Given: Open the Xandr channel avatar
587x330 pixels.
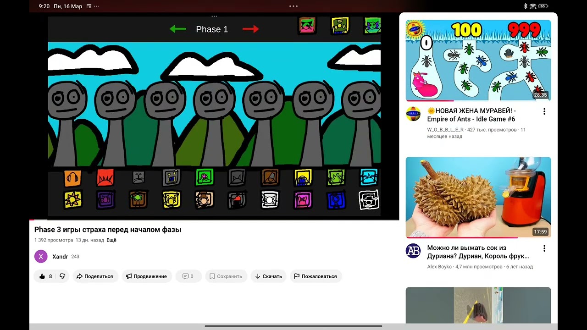Looking at the screenshot, I should 41,257.
